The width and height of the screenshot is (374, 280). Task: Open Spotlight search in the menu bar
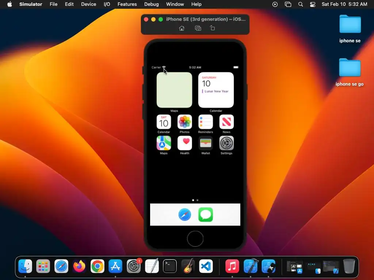coord(301,4)
